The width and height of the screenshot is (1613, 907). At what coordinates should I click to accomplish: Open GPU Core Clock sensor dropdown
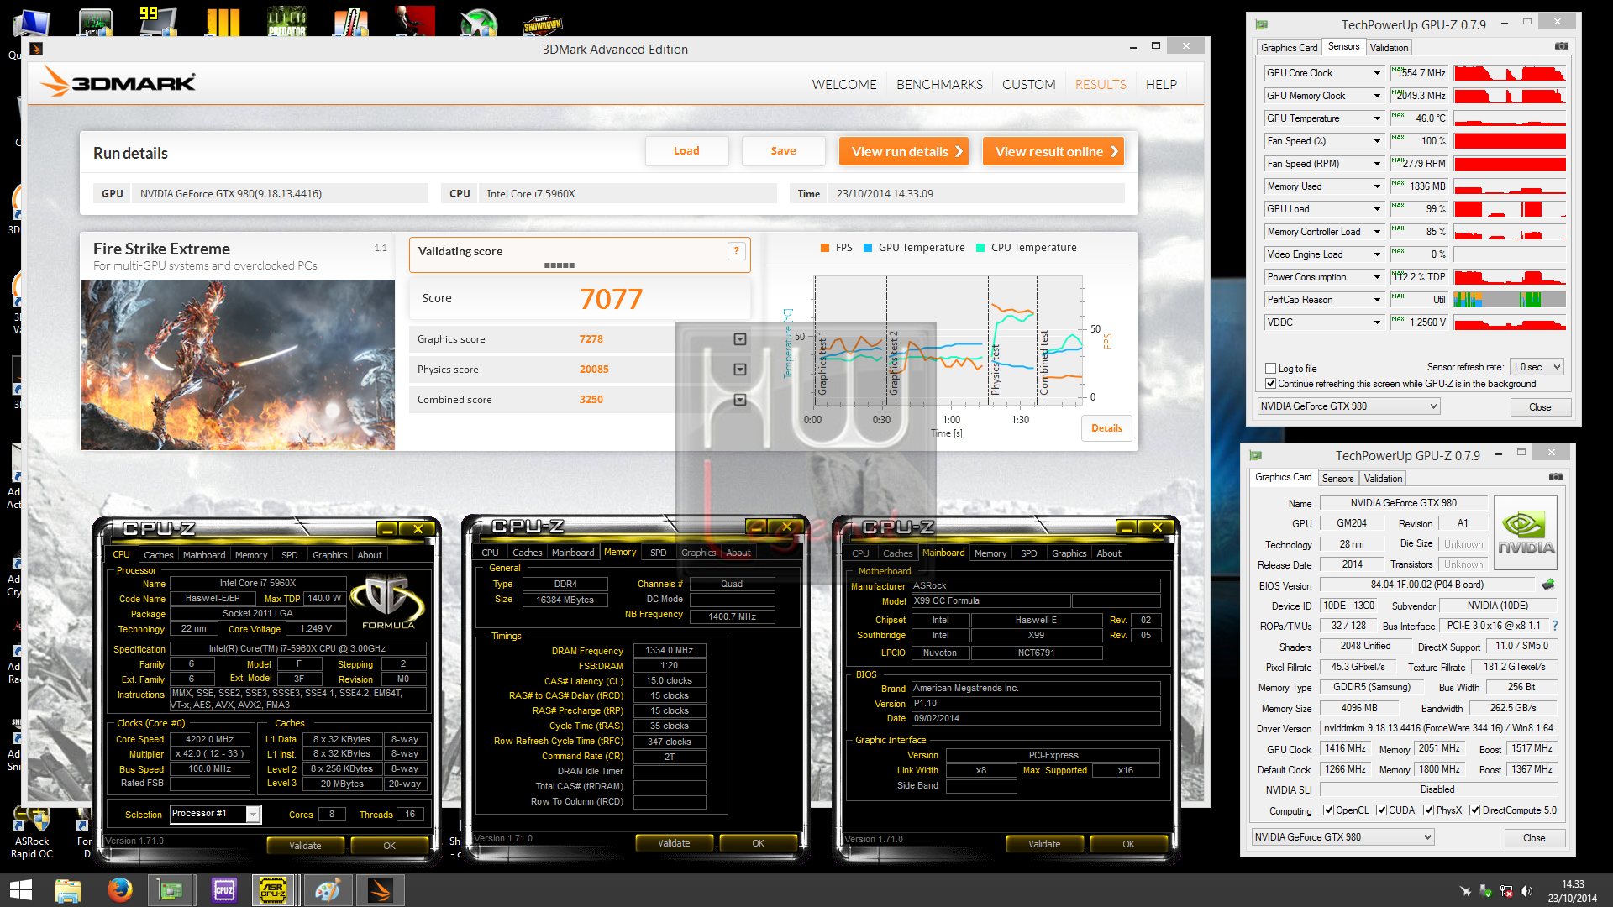pos(1377,73)
